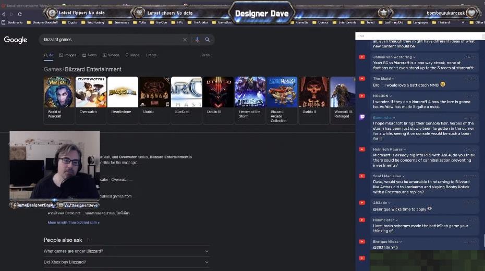Click the Games breadcrumb link
This screenshot has height=271, width=485.
click(x=53, y=69)
